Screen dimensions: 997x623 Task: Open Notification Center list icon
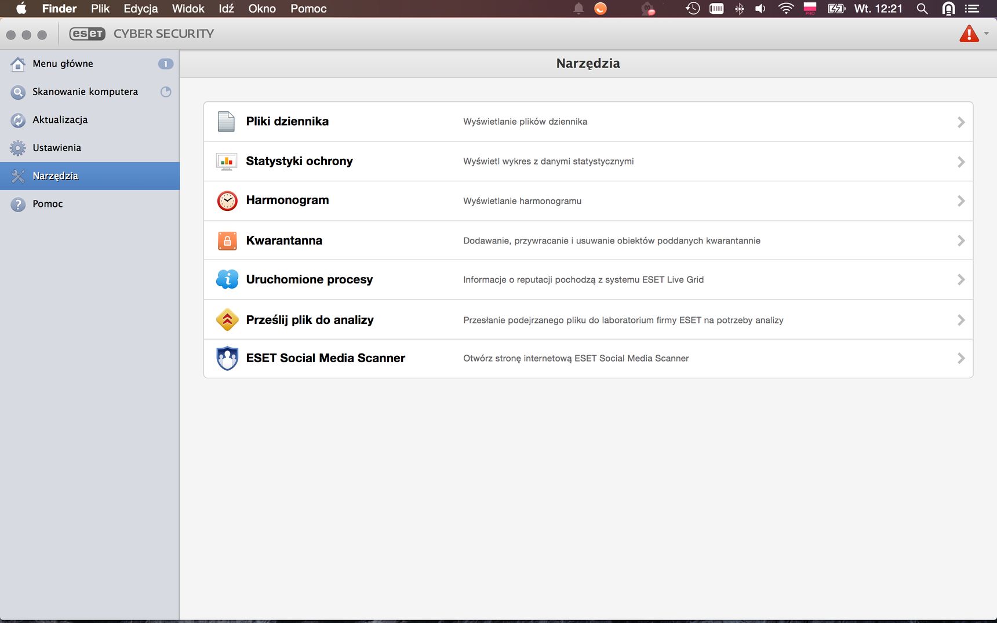click(x=972, y=8)
